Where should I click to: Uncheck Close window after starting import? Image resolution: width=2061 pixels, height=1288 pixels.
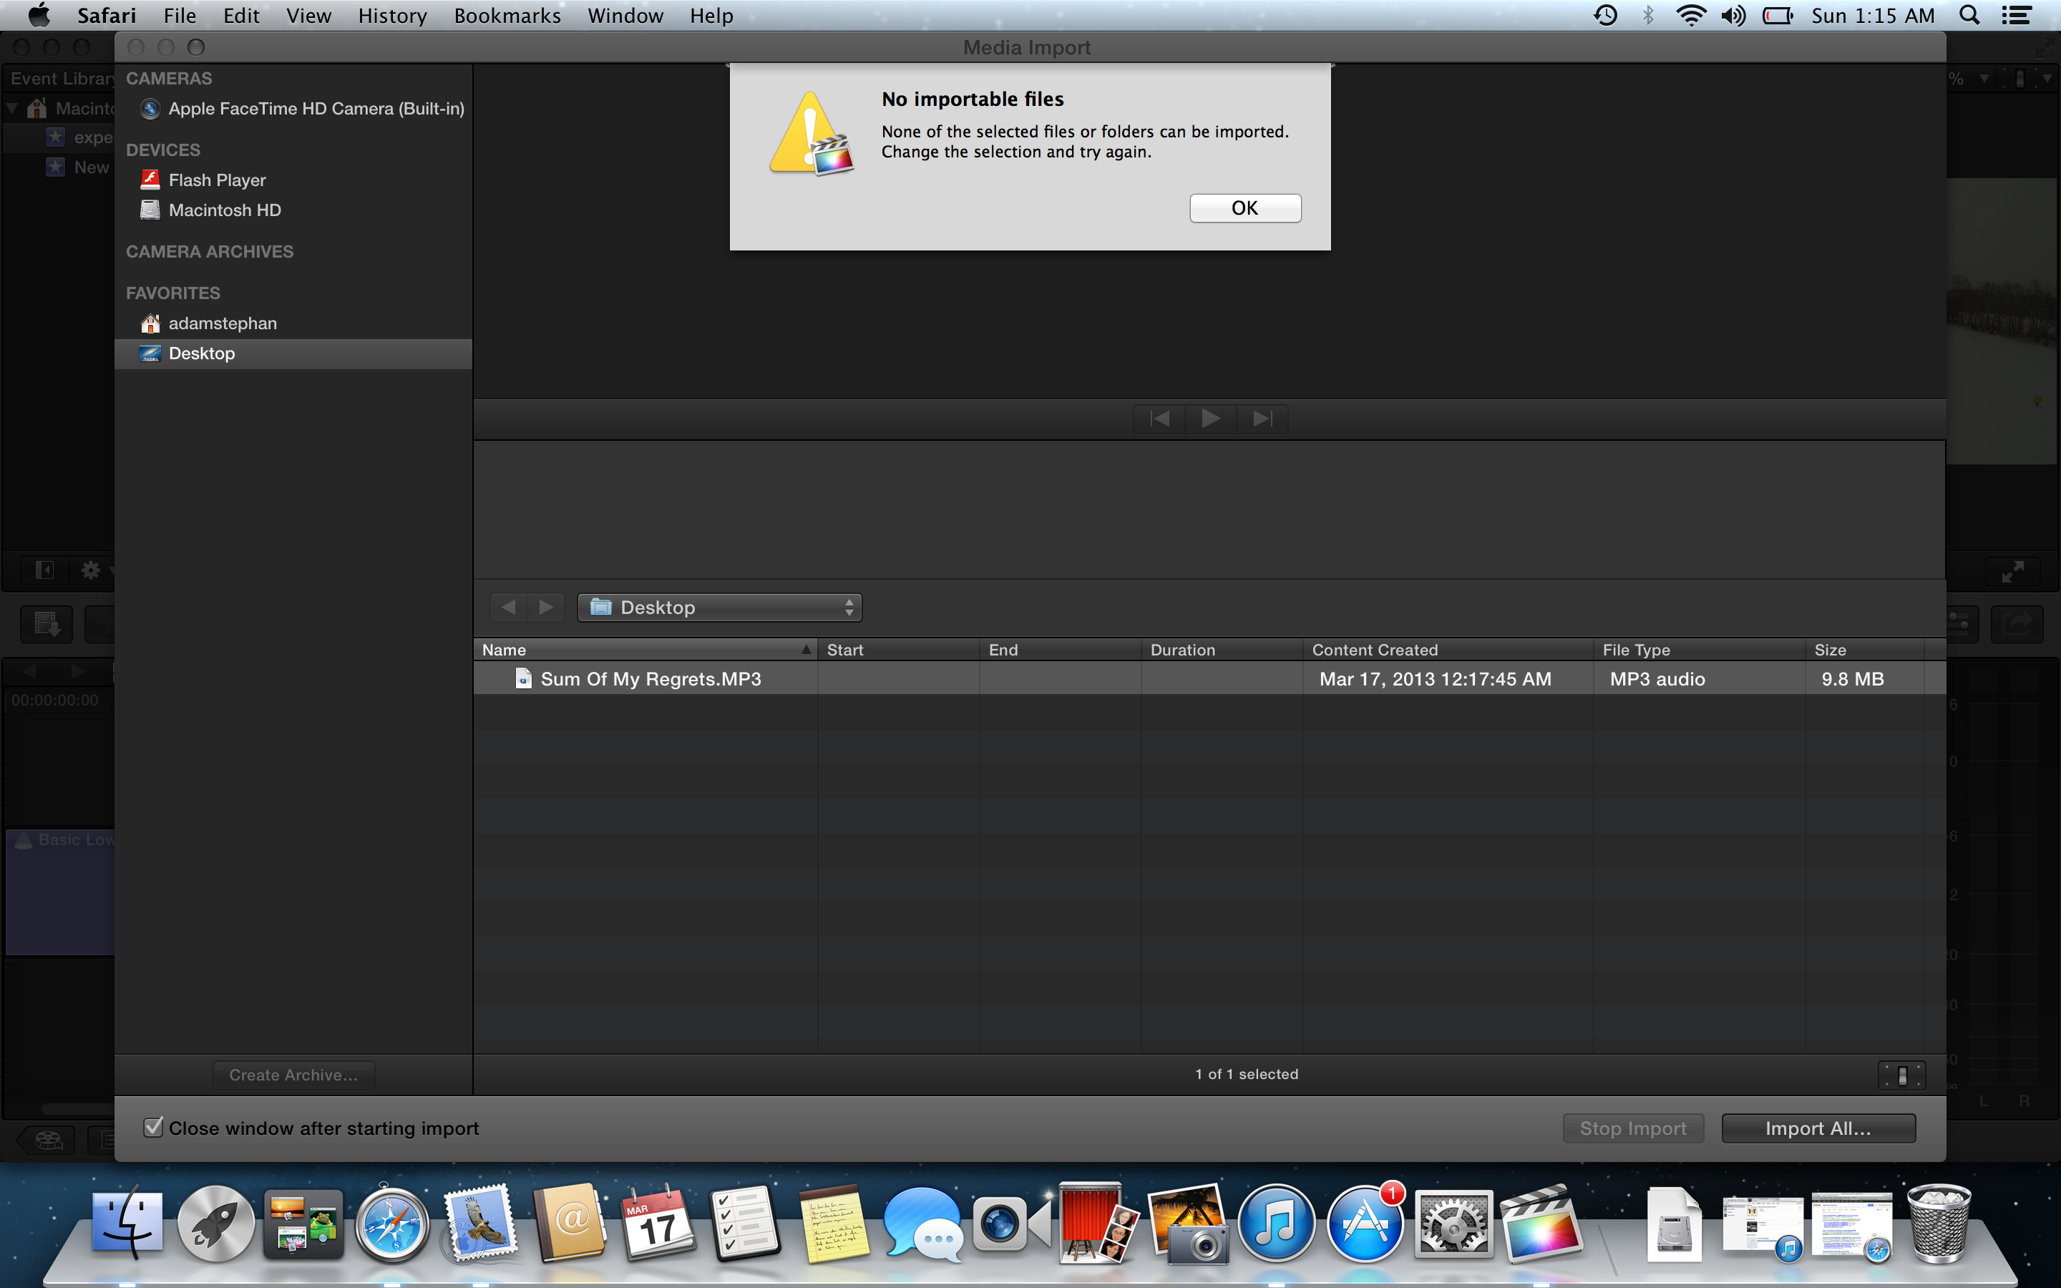[153, 1126]
